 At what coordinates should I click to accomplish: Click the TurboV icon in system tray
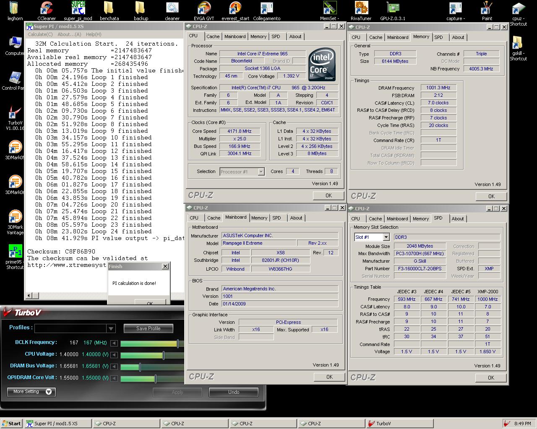[x=507, y=424]
